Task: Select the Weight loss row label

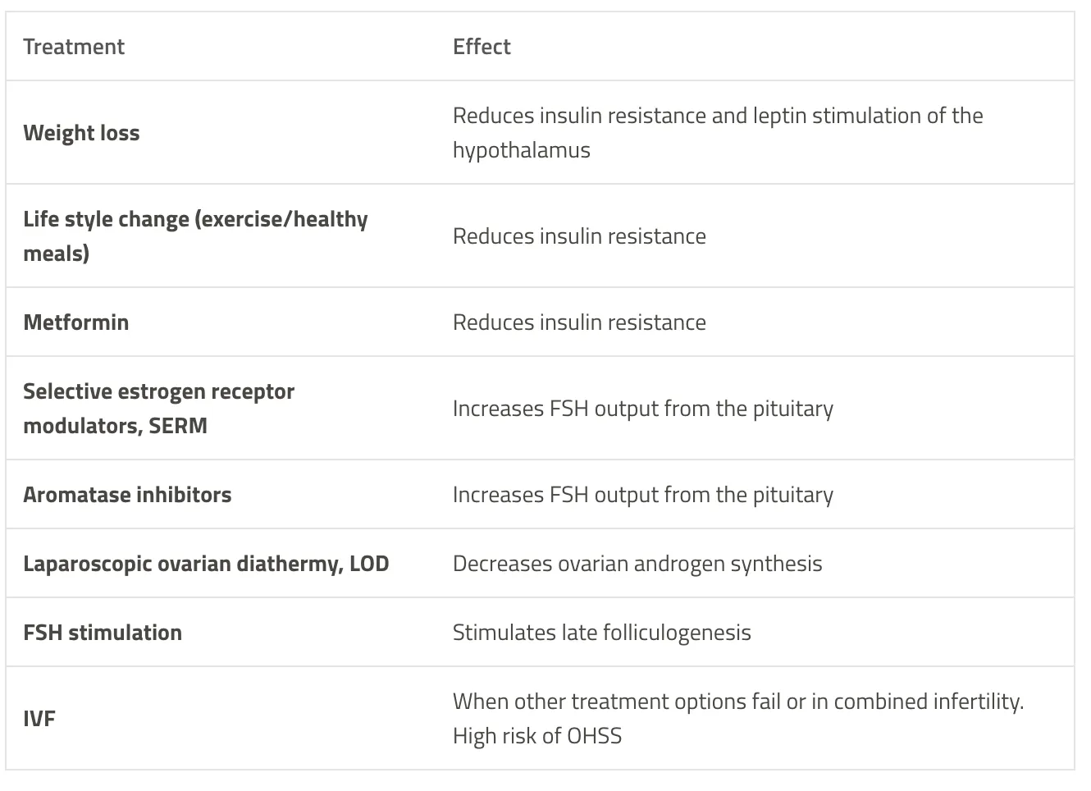Action: (81, 133)
